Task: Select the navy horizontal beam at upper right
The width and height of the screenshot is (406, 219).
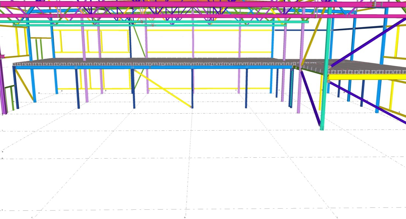Action: coord(357,28)
